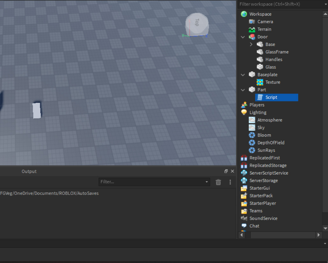
Task: Click the Sky object icon
Action: (x=252, y=127)
